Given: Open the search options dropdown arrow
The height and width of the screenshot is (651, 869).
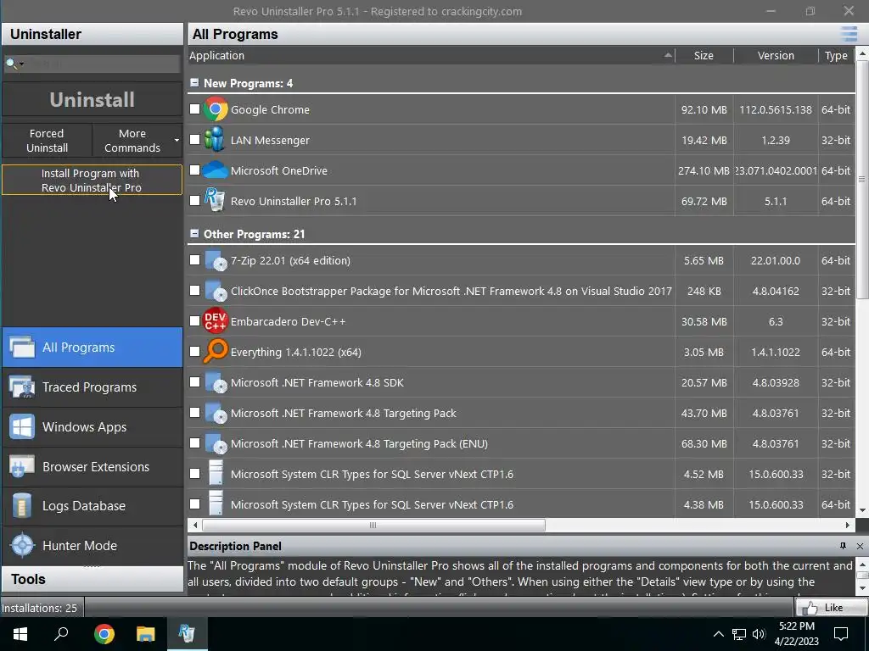Looking at the screenshot, I should [x=21, y=64].
